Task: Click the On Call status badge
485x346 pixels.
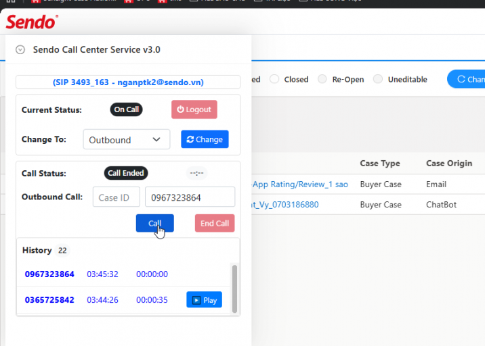Action: (126, 109)
